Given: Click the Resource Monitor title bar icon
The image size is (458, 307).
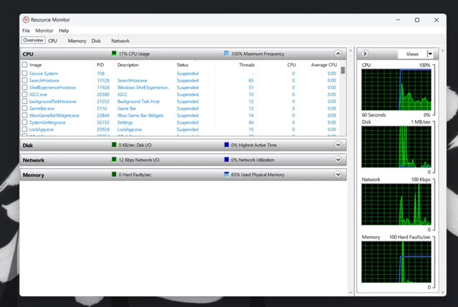Looking at the screenshot, I should coord(26,19).
